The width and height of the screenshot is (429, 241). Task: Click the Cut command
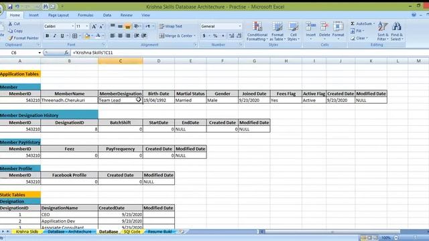14,24
